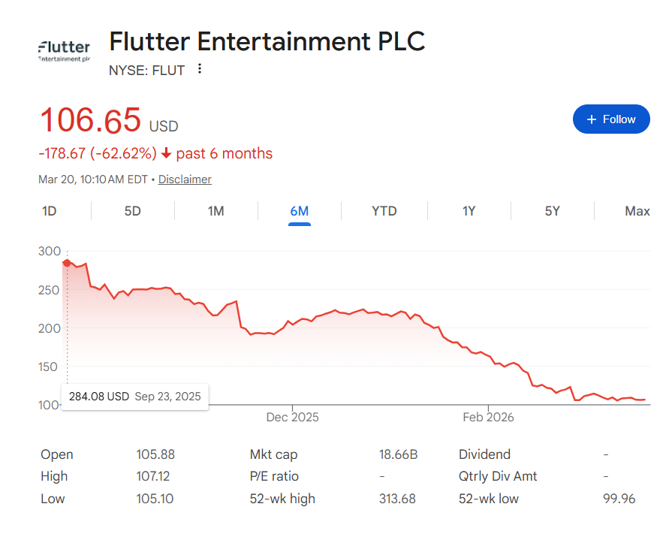Click the Feb 2026 axis label
Viewport: 666px width, 534px height.
point(488,417)
